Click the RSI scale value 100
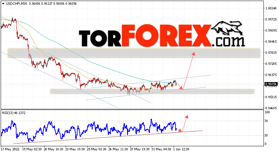Viewport: 279px width, 153px height. point(267,112)
